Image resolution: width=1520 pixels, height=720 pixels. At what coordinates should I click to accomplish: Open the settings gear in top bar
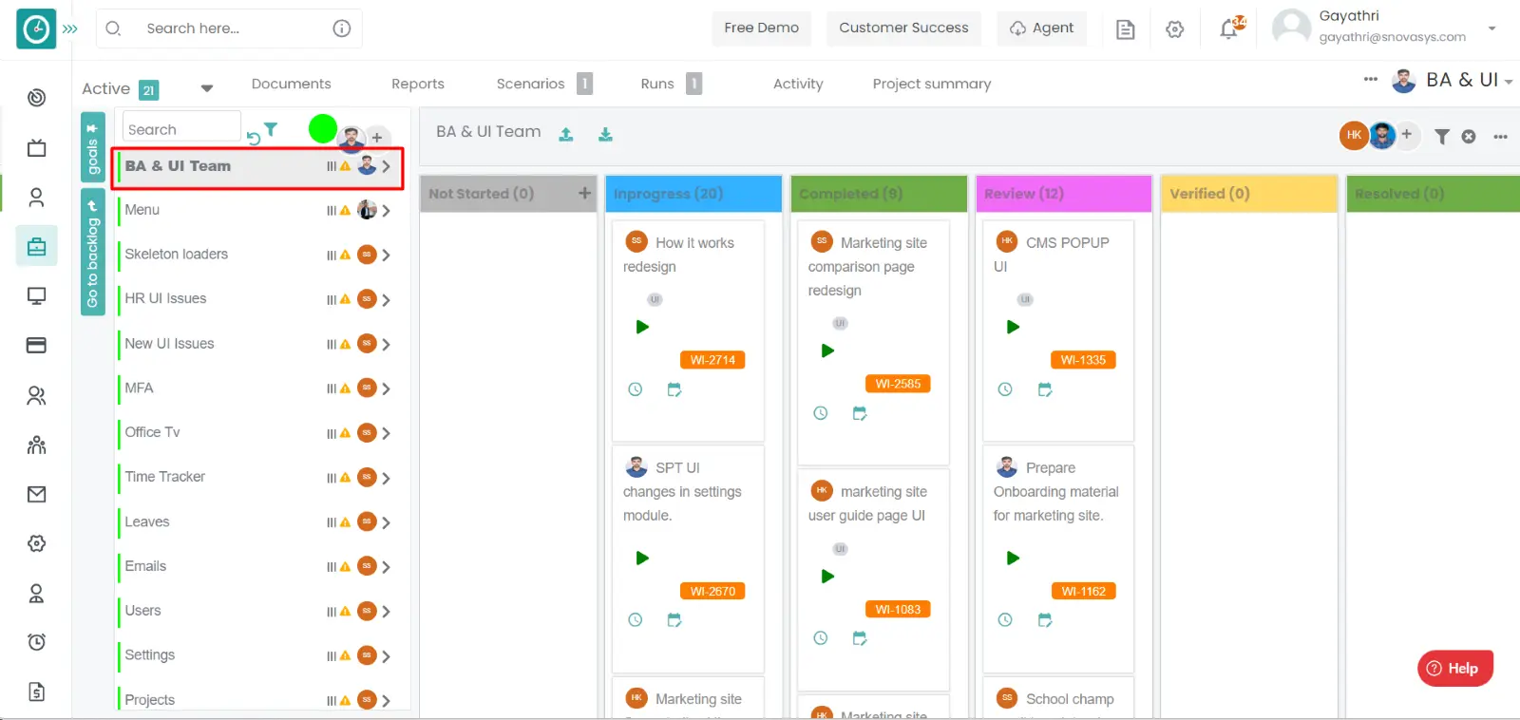coord(1175,29)
